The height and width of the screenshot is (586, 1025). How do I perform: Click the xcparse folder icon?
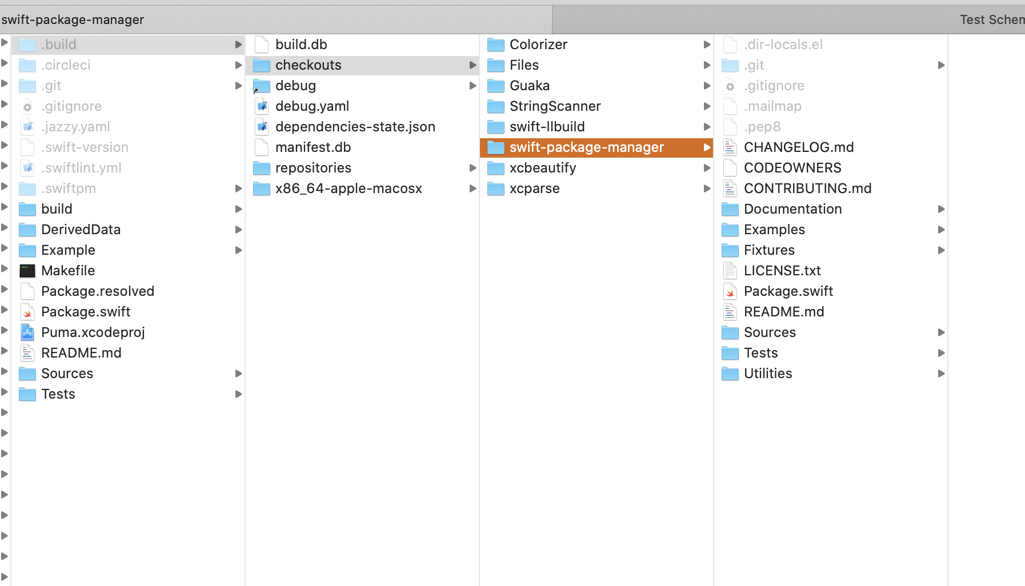click(x=496, y=188)
